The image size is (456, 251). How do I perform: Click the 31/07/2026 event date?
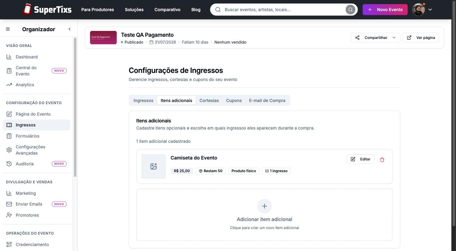tap(165, 42)
